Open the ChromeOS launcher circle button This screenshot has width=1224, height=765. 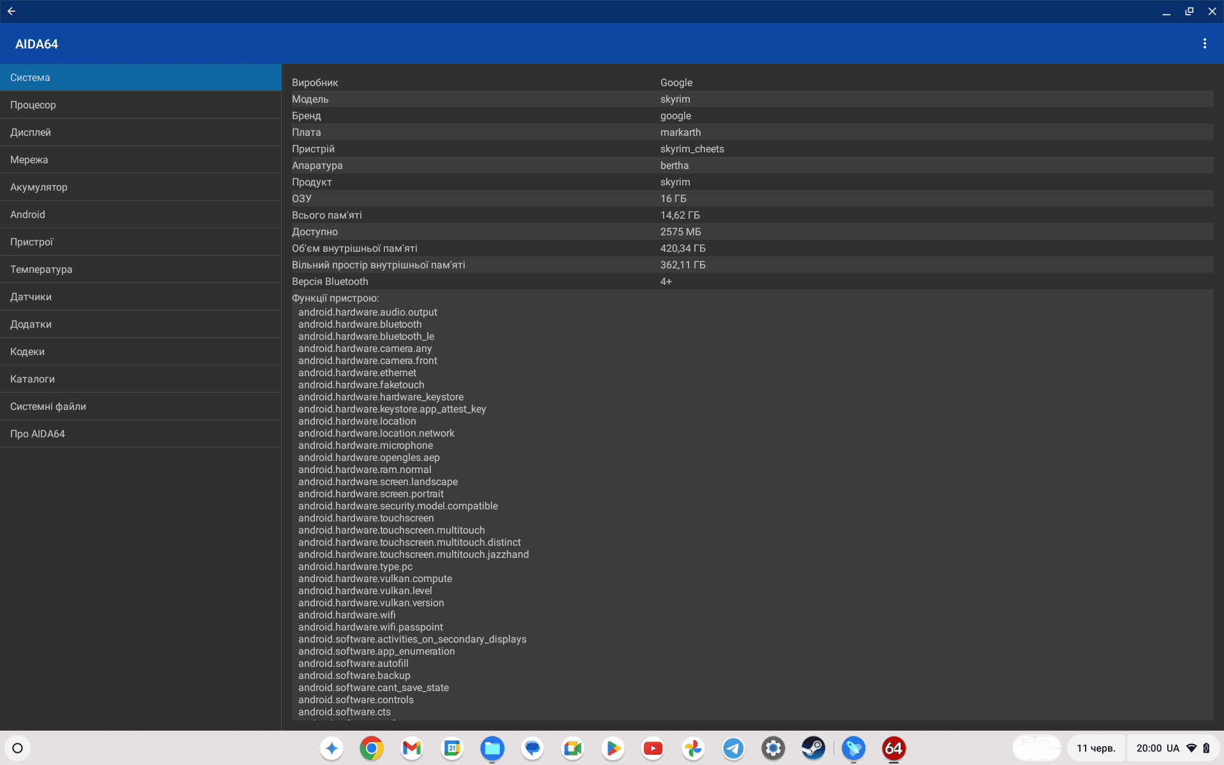18,748
